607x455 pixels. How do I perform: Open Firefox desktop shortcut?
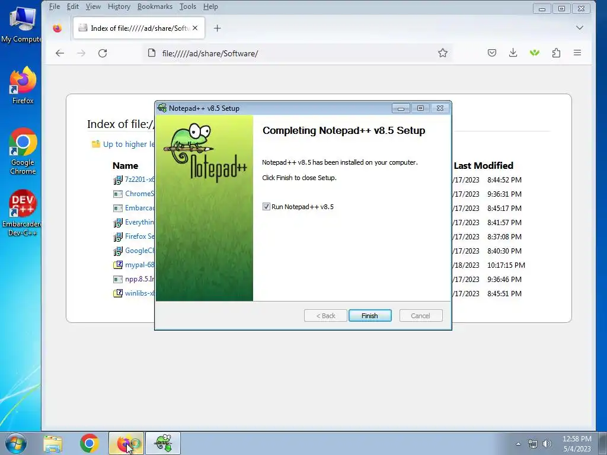pyautogui.click(x=23, y=85)
